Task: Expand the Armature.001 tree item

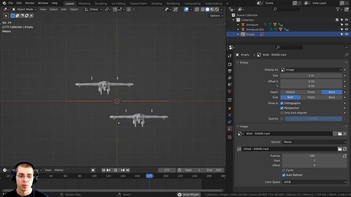Action: click(238, 30)
